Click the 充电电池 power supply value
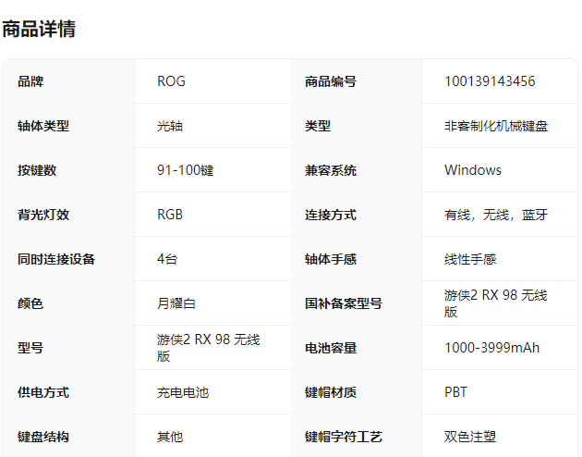This screenshot has width=582, height=457. 182,392
